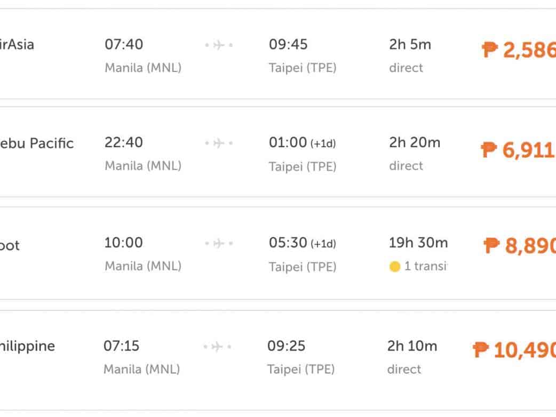Image resolution: width=556 pixels, height=417 pixels.
Task: Click the 07:40 departure time
Action: coord(124,44)
